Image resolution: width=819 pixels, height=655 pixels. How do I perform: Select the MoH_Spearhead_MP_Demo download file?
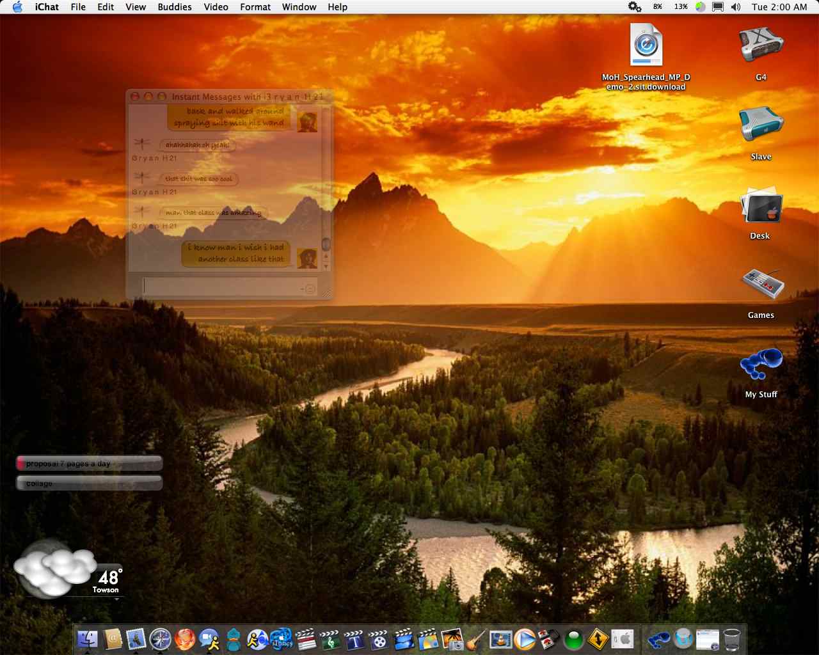point(646,45)
